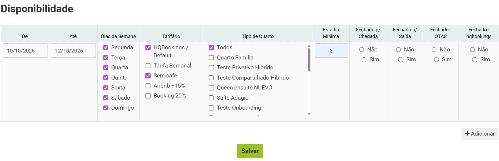Select Não under Fechado p/ Saída
Screen dimensions: 499x161
click(x=398, y=50)
